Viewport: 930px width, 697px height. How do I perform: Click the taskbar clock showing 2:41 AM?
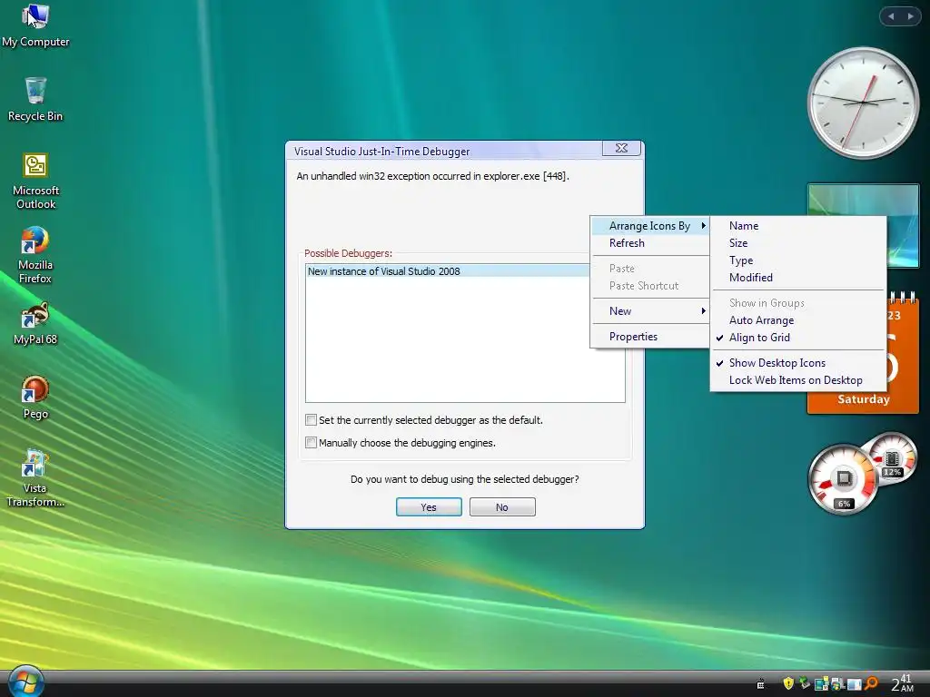(x=902, y=682)
